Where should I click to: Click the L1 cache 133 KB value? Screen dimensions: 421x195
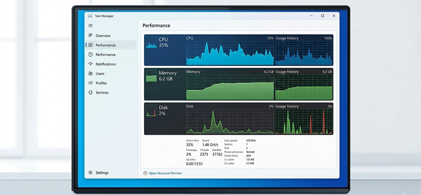250,160
